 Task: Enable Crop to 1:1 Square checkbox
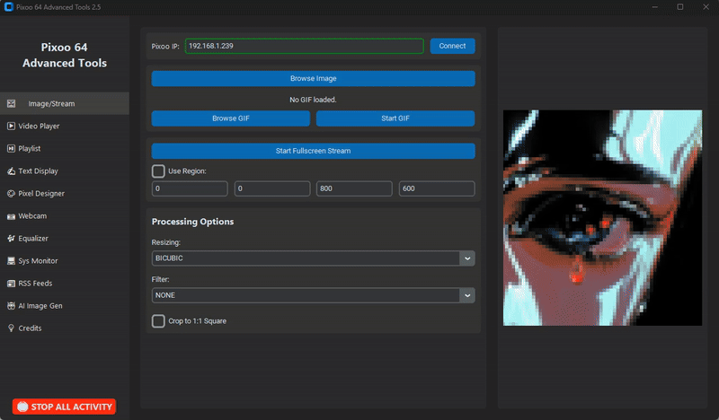click(158, 321)
